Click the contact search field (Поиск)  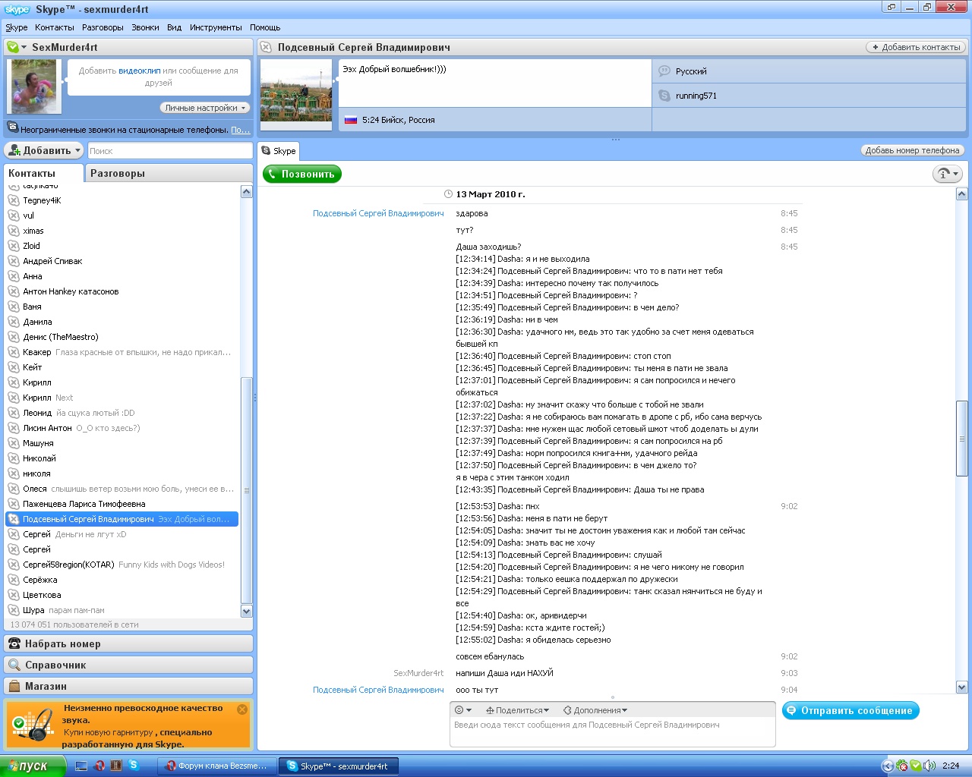pos(170,150)
